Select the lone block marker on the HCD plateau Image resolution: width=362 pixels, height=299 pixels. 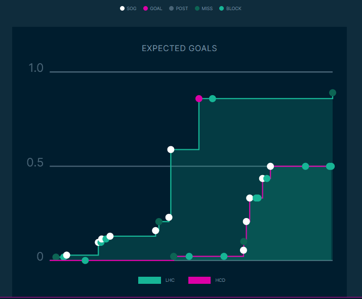point(305,166)
